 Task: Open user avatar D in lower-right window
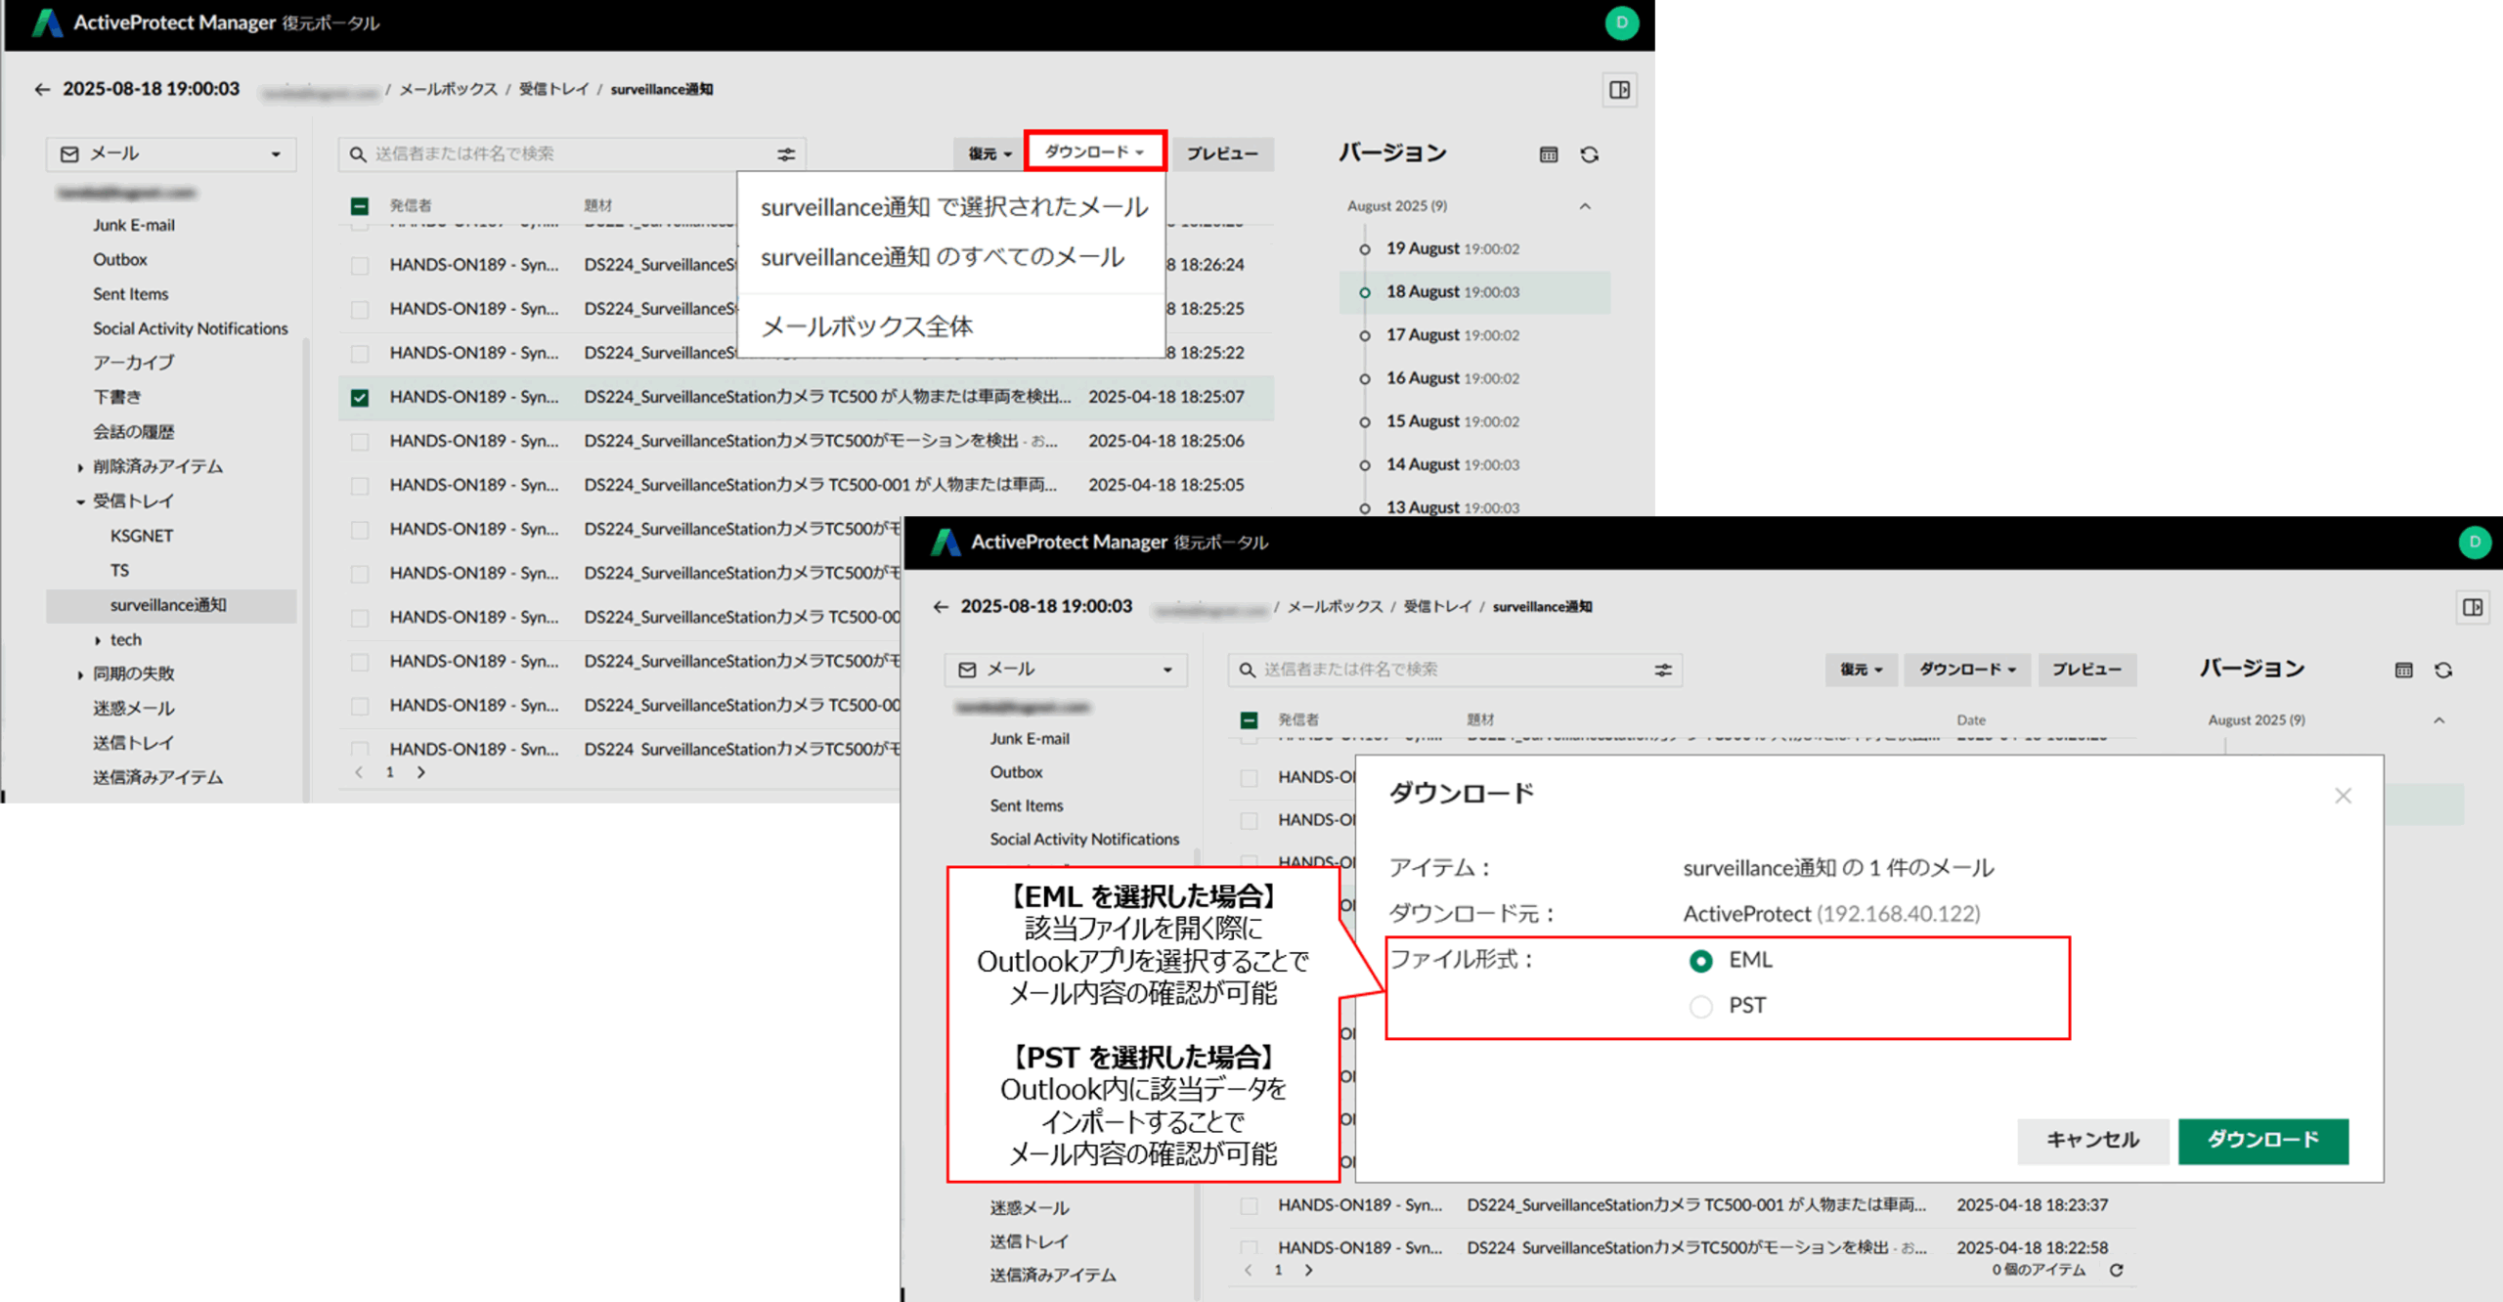[2475, 542]
